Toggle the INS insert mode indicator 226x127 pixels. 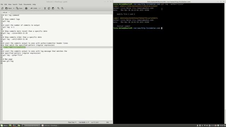tap(107, 122)
